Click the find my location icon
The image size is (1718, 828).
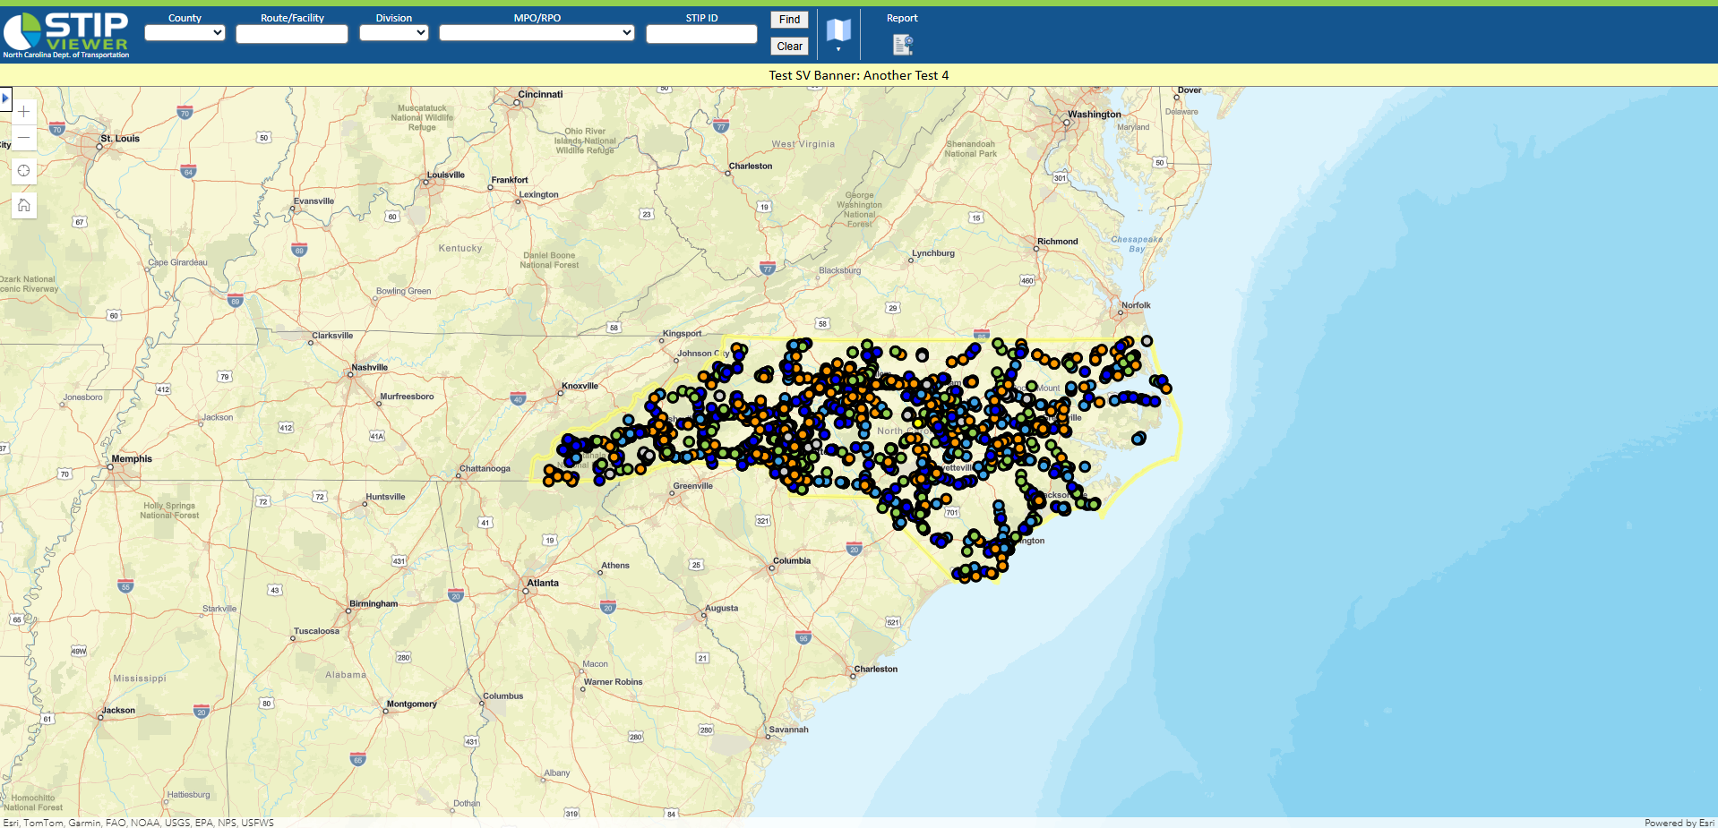tap(24, 170)
